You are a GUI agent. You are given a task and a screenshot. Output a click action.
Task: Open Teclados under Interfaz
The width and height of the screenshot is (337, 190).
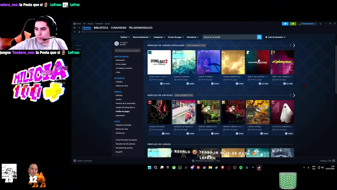click(119, 82)
